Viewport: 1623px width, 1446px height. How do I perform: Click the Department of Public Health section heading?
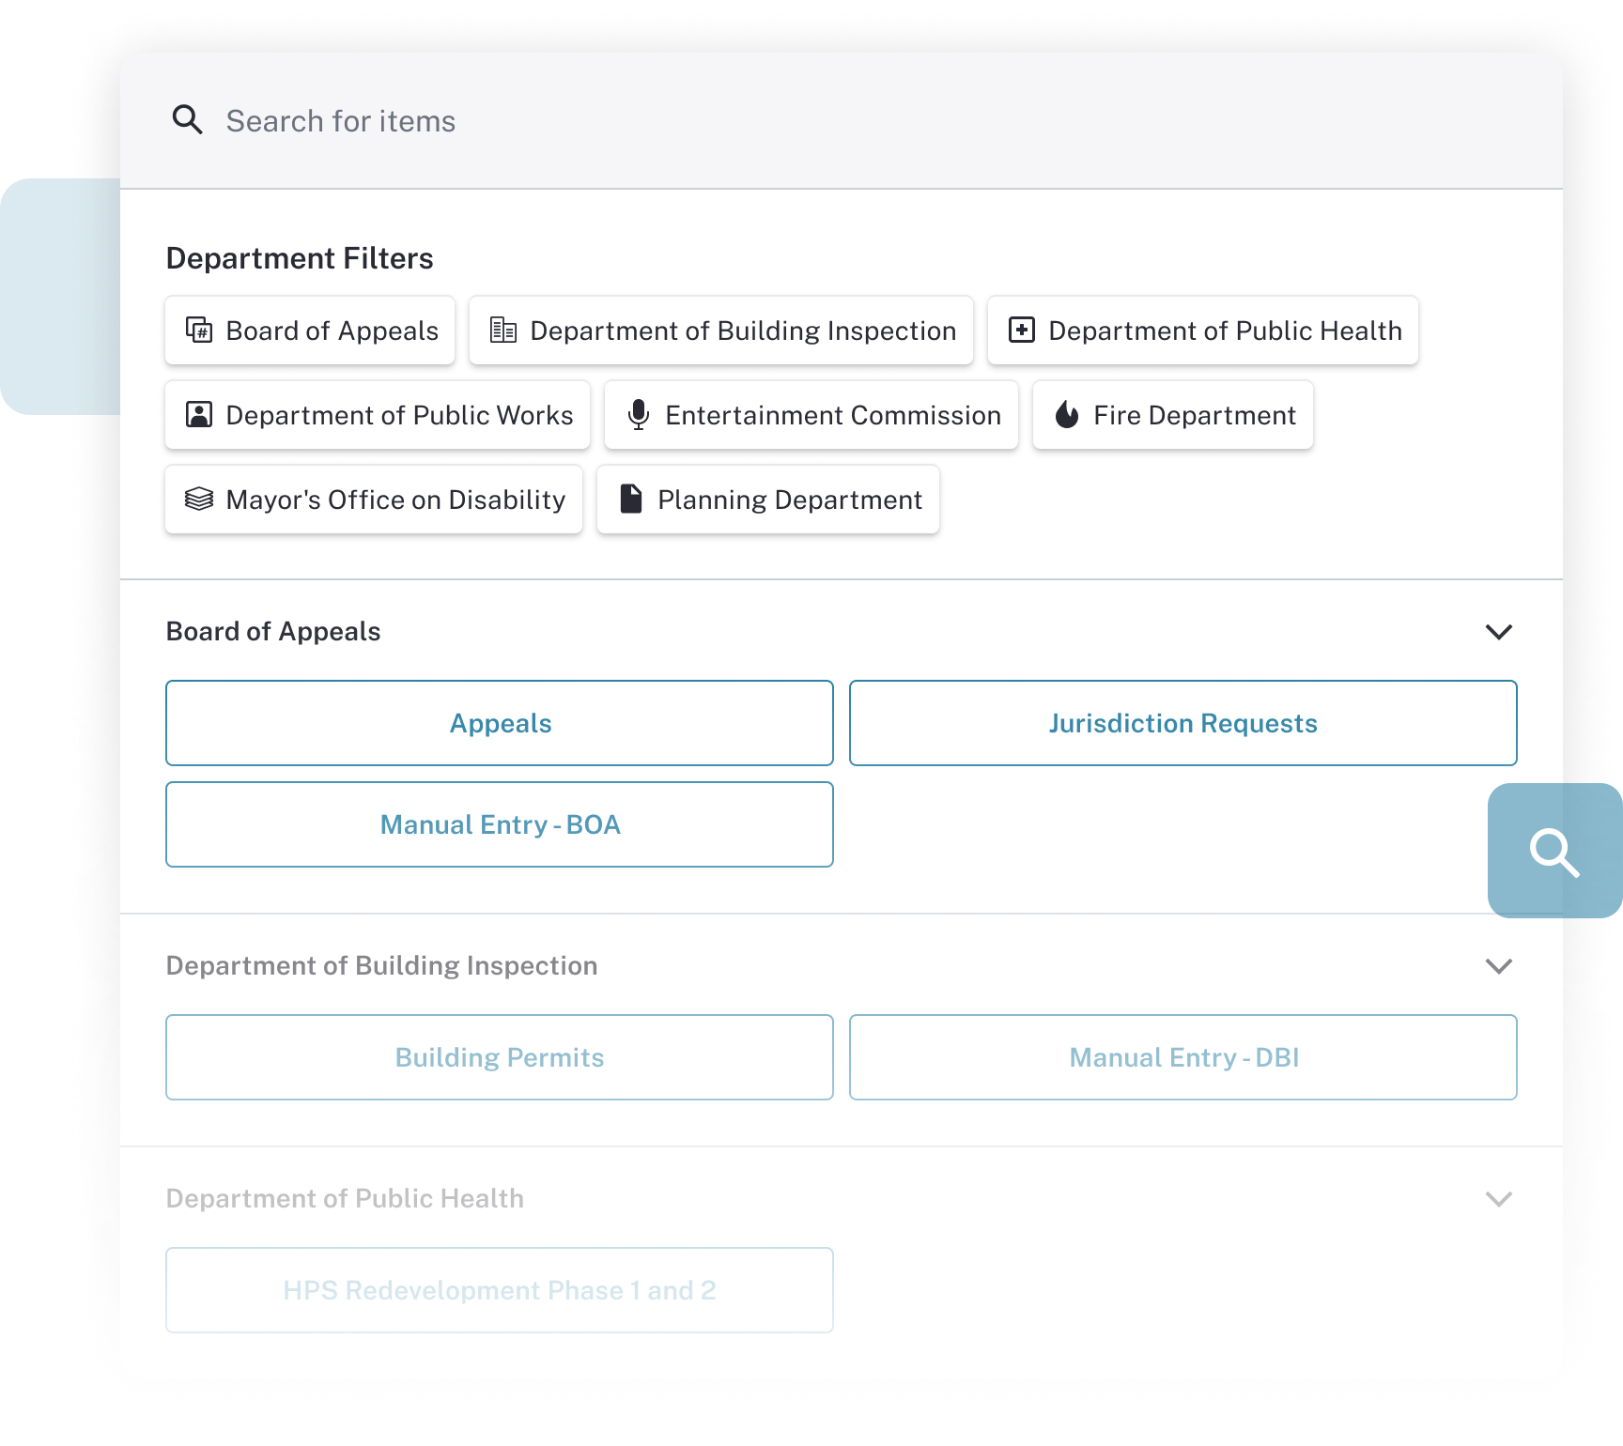(345, 1198)
